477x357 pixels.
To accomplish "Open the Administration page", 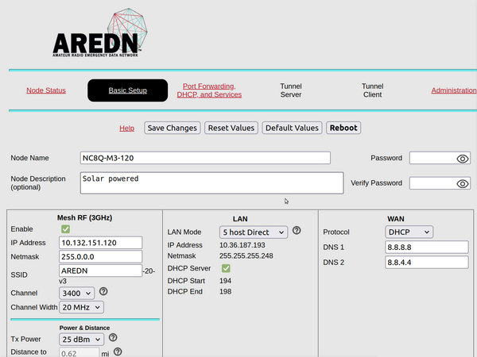I will (x=454, y=90).
